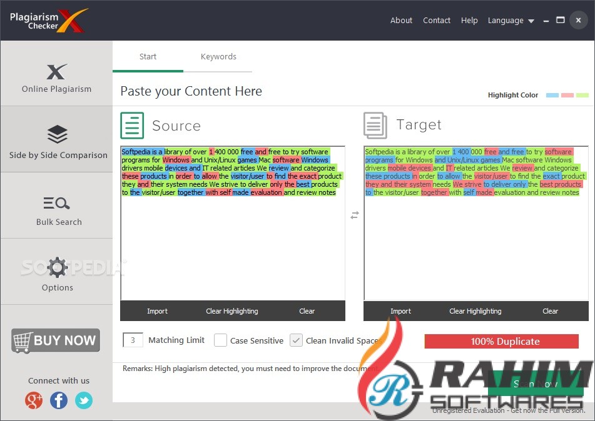The width and height of the screenshot is (595, 421).
Task: Click Import under the Source panel
Action: (157, 311)
